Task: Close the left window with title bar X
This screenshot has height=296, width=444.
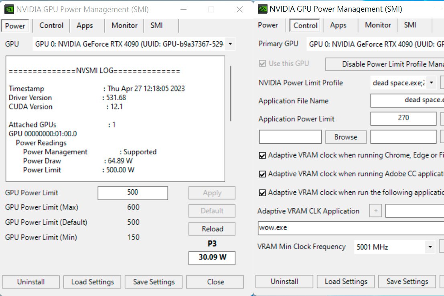Action: click(239, 10)
